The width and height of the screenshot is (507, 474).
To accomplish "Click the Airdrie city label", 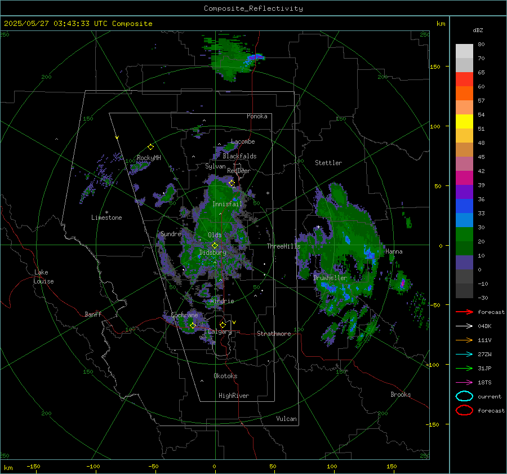I will point(222,301).
